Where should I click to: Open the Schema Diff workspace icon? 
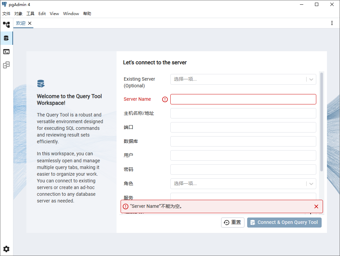(6, 65)
